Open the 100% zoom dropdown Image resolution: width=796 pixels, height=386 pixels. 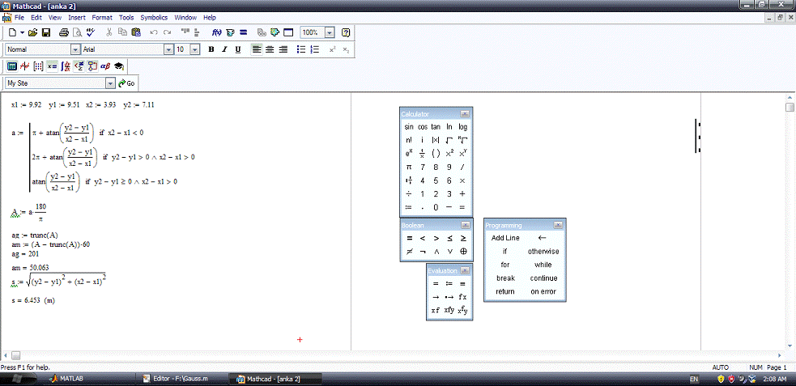click(330, 33)
